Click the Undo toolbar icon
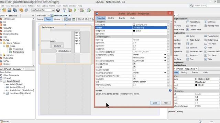The image size is (220, 123). (21, 10)
